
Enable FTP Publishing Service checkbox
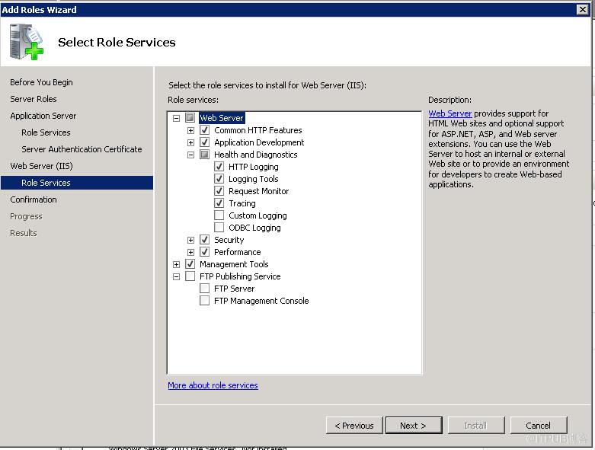pos(190,276)
